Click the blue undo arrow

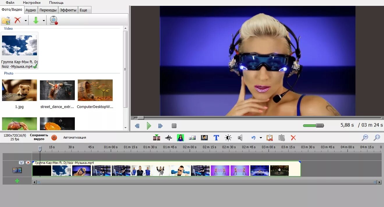(x=253, y=138)
